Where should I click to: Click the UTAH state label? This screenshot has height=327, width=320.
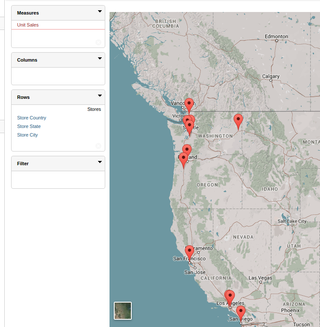(294, 246)
